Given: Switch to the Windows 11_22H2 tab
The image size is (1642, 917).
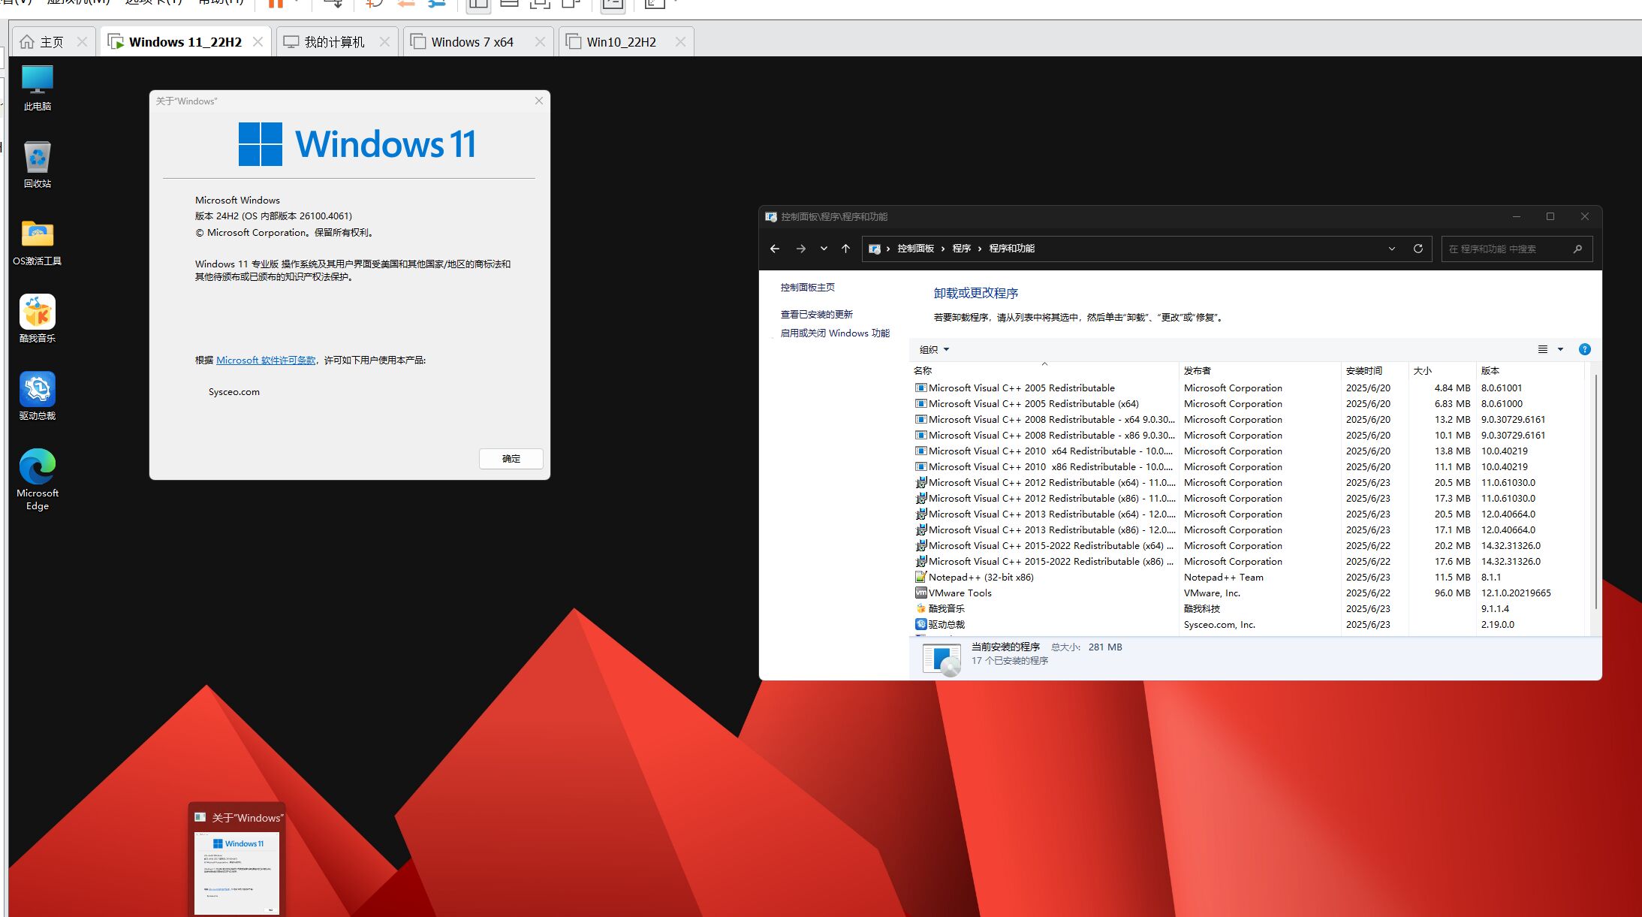Looking at the screenshot, I should click(x=185, y=42).
